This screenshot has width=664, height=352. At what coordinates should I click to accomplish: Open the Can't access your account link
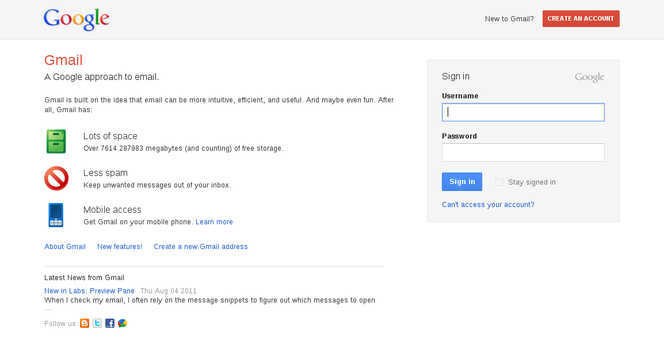(488, 205)
